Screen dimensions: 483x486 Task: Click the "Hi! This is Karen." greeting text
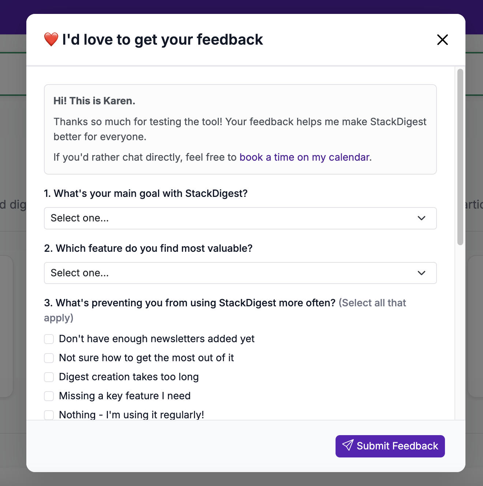(94, 101)
